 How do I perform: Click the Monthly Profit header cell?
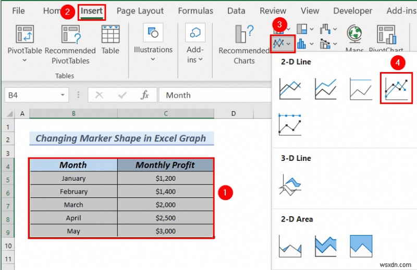pyautogui.click(x=165, y=165)
